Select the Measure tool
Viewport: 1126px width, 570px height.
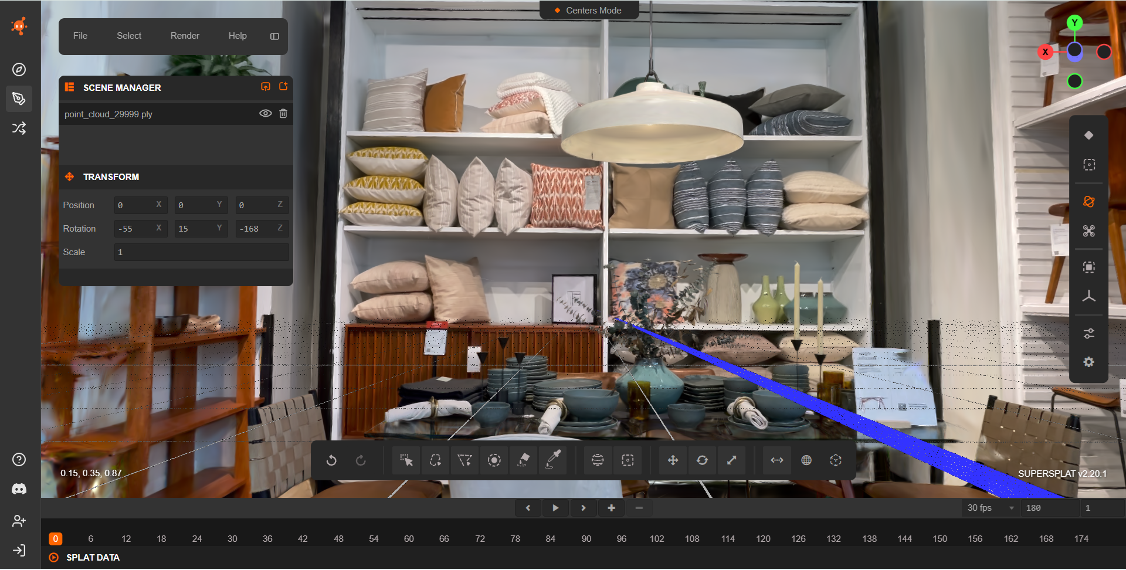coord(777,460)
